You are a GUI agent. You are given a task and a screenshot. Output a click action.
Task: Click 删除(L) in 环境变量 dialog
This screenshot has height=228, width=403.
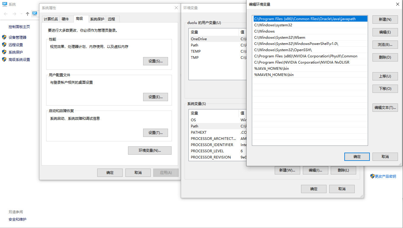(x=343, y=170)
